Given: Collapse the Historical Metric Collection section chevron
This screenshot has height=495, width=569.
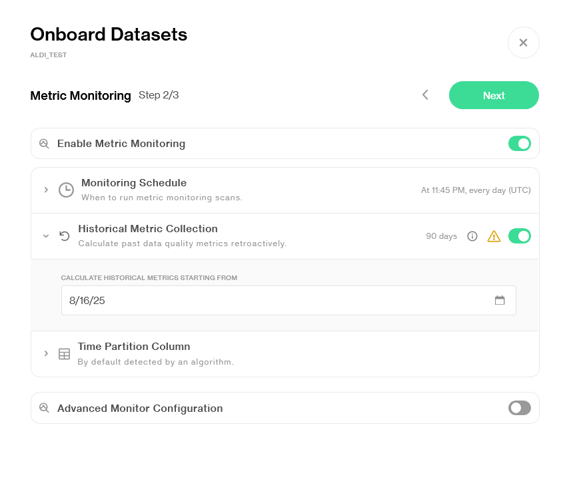Looking at the screenshot, I should [x=46, y=236].
